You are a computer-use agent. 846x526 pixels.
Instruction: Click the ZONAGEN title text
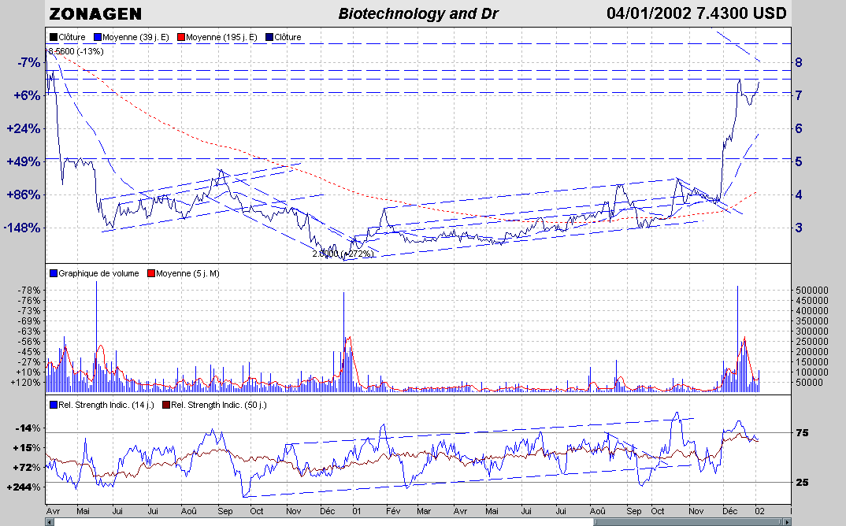click(x=95, y=14)
